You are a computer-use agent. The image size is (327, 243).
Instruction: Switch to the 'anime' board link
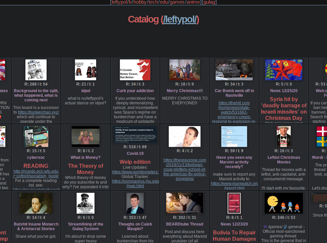pyautogui.click(x=193, y=2)
